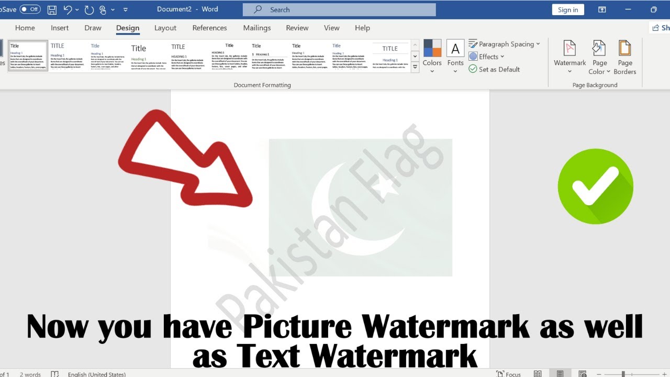
Task: Click the zoom slider handle
Action: 623,374
